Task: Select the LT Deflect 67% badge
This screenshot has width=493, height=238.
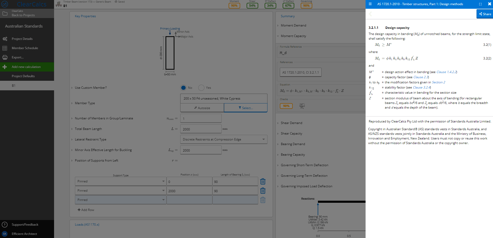Action: [x=288, y=6]
